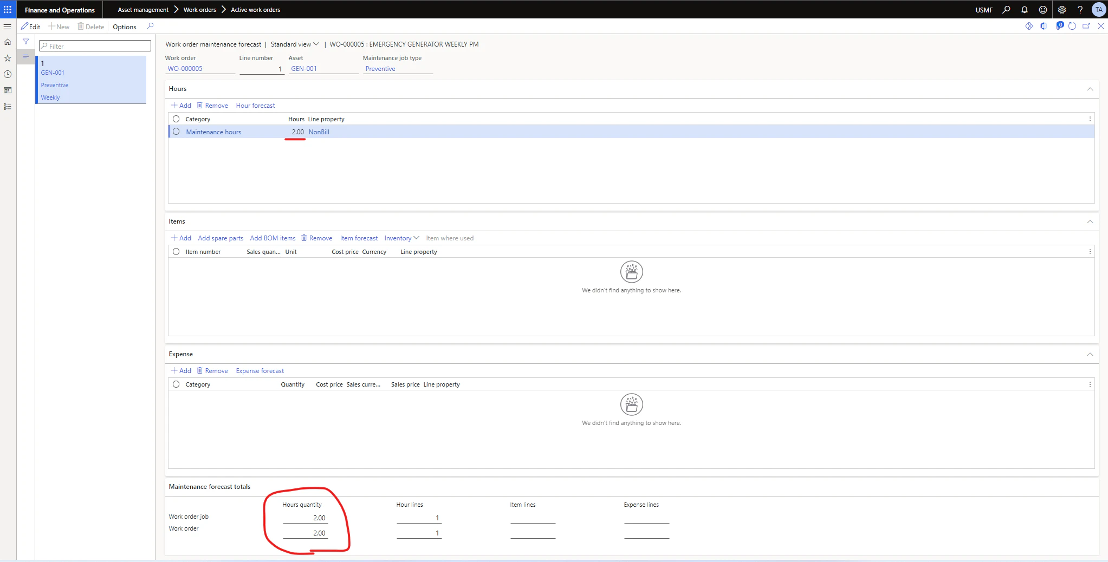Open global search magnifier in top bar

[1007, 10]
